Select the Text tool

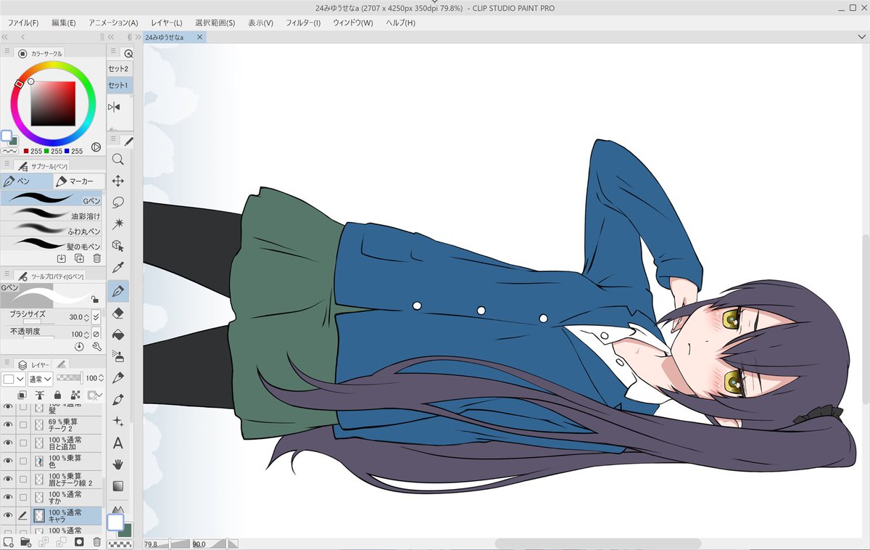tap(118, 443)
